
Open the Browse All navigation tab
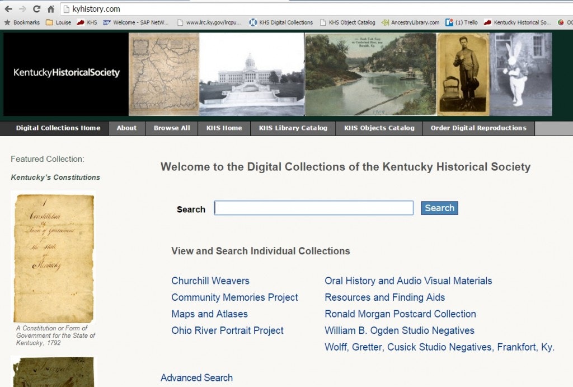coord(172,128)
